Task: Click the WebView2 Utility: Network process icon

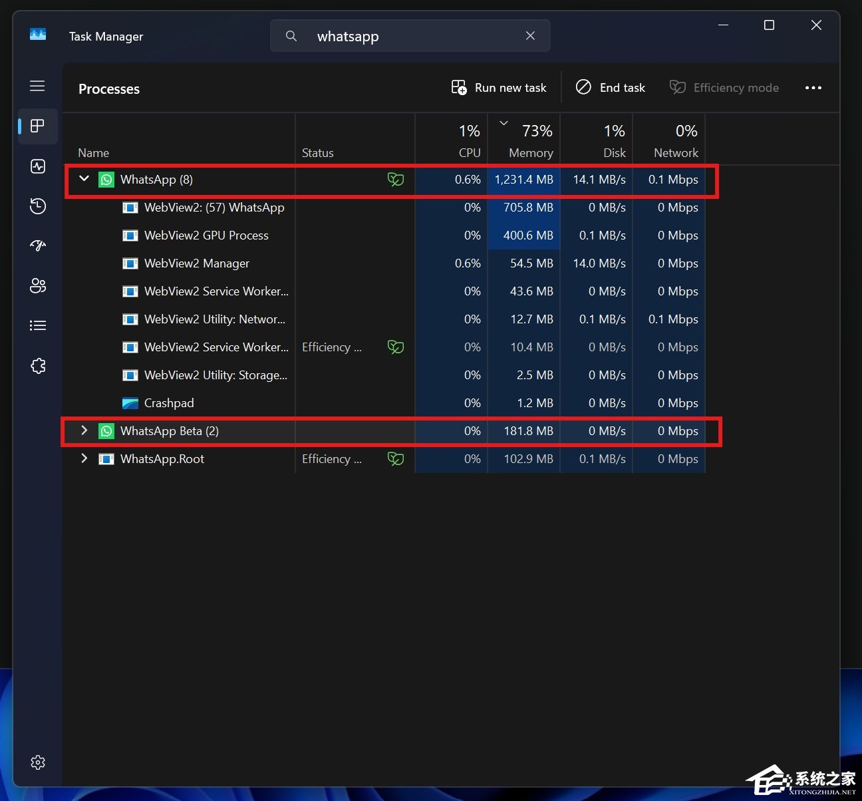Action: (130, 319)
